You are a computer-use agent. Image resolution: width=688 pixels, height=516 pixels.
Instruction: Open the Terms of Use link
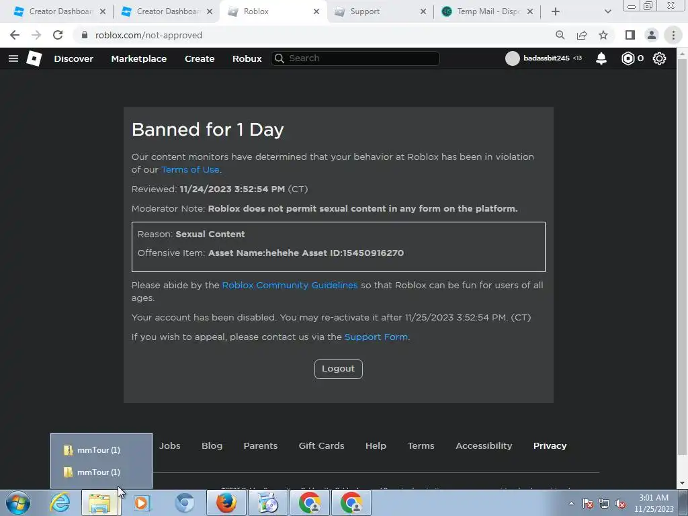190,170
